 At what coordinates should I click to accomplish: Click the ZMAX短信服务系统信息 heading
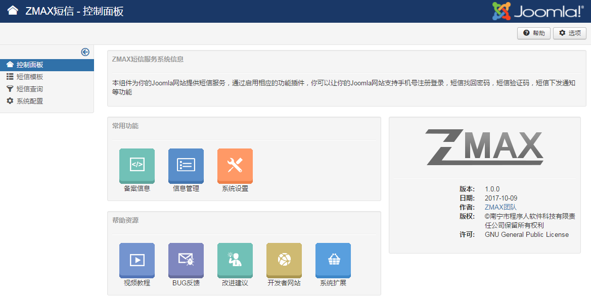click(148, 59)
